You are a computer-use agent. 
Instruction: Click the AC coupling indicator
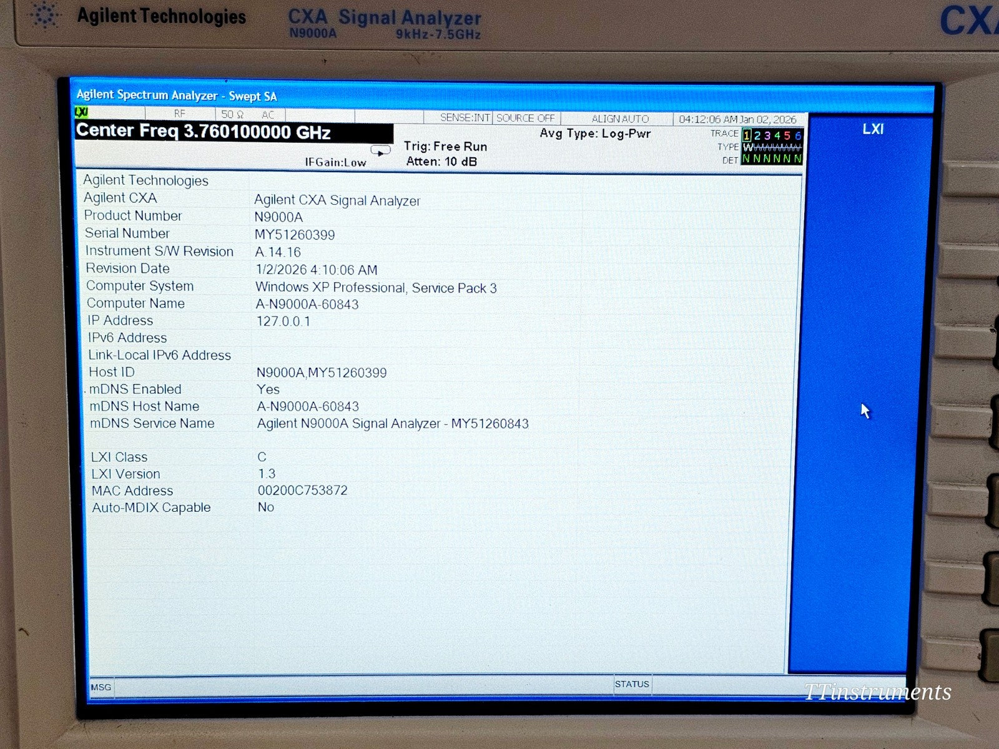coord(267,114)
